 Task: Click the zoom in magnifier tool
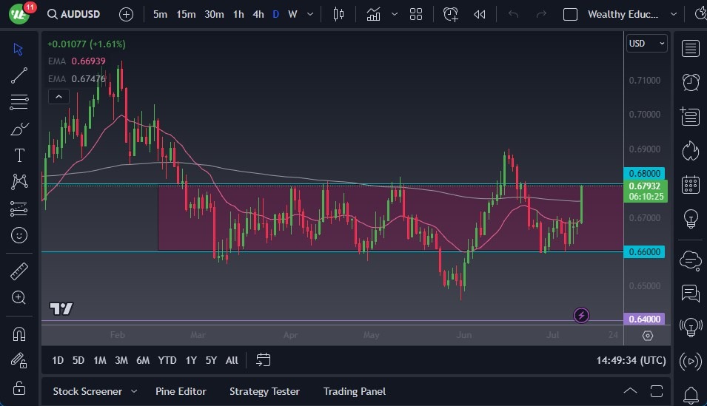[x=19, y=297]
